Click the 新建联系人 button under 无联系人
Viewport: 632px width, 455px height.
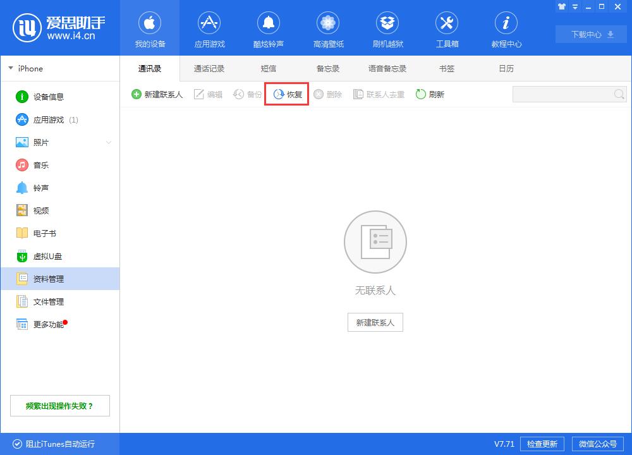coord(375,322)
